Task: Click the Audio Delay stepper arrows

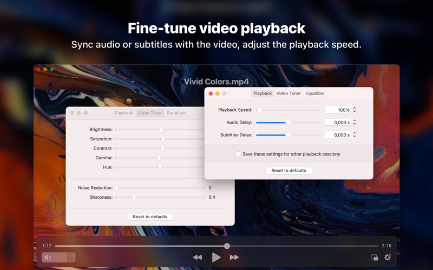Action: 355,123
